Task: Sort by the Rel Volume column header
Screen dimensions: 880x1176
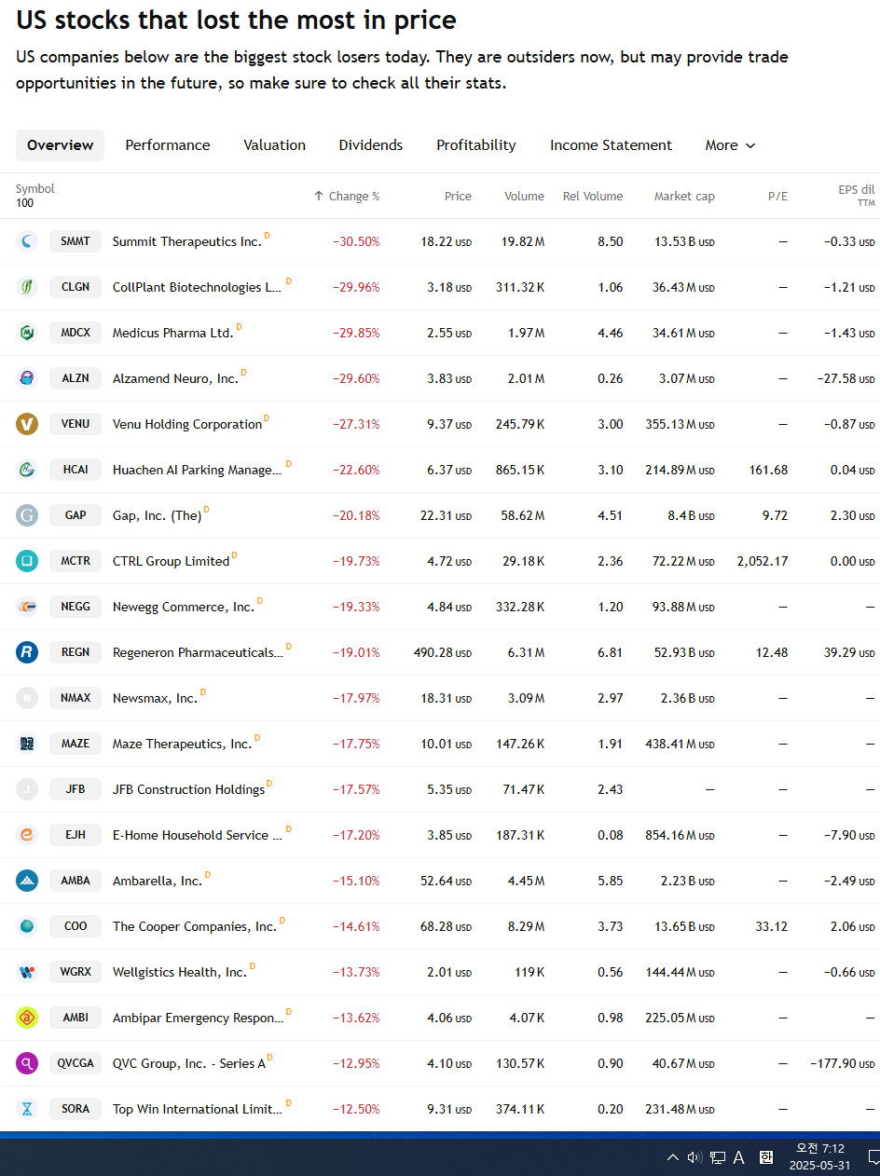Action: point(593,197)
